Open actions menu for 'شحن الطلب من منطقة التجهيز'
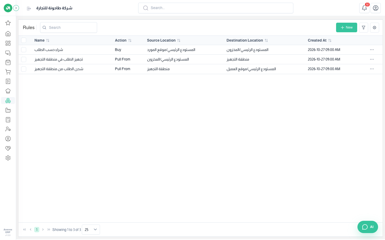Image resolution: width=385 pixels, height=240 pixels. coord(372,69)
